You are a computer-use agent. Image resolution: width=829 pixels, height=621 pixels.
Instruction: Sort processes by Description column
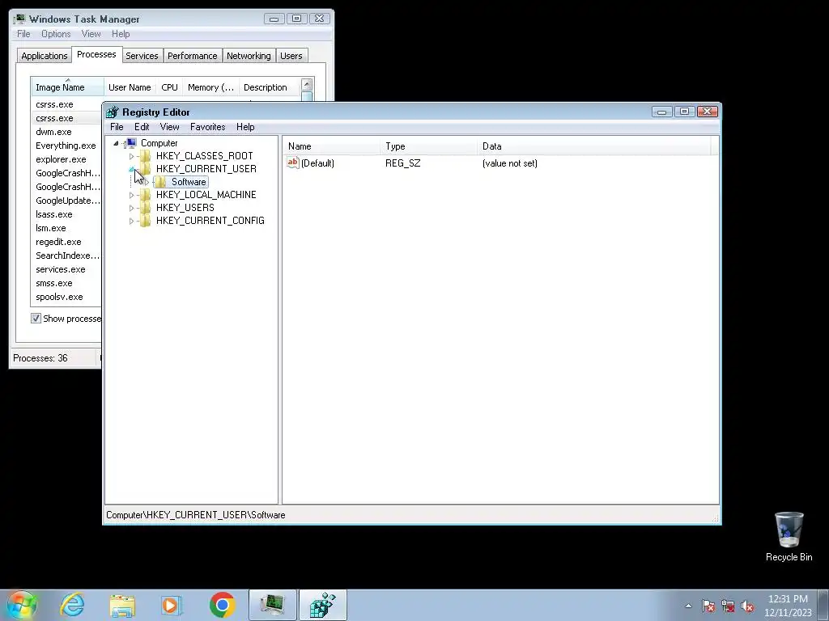click(x=269, y=87)
